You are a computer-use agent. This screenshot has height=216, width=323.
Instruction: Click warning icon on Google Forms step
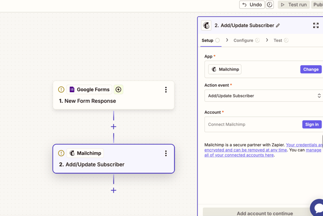pyautogui.click(x=61, y=90)
